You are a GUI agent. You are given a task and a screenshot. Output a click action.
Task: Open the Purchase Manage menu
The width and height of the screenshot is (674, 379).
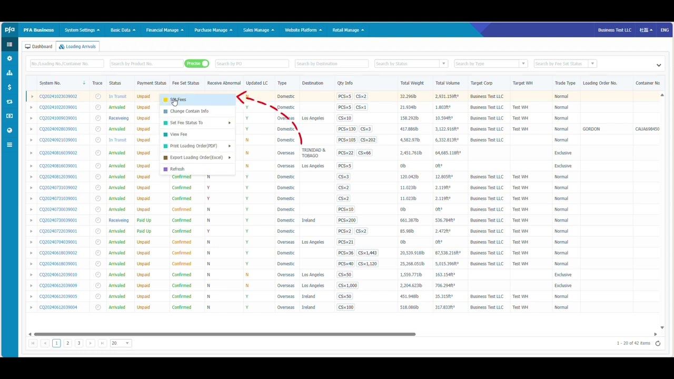click(213, 30)
